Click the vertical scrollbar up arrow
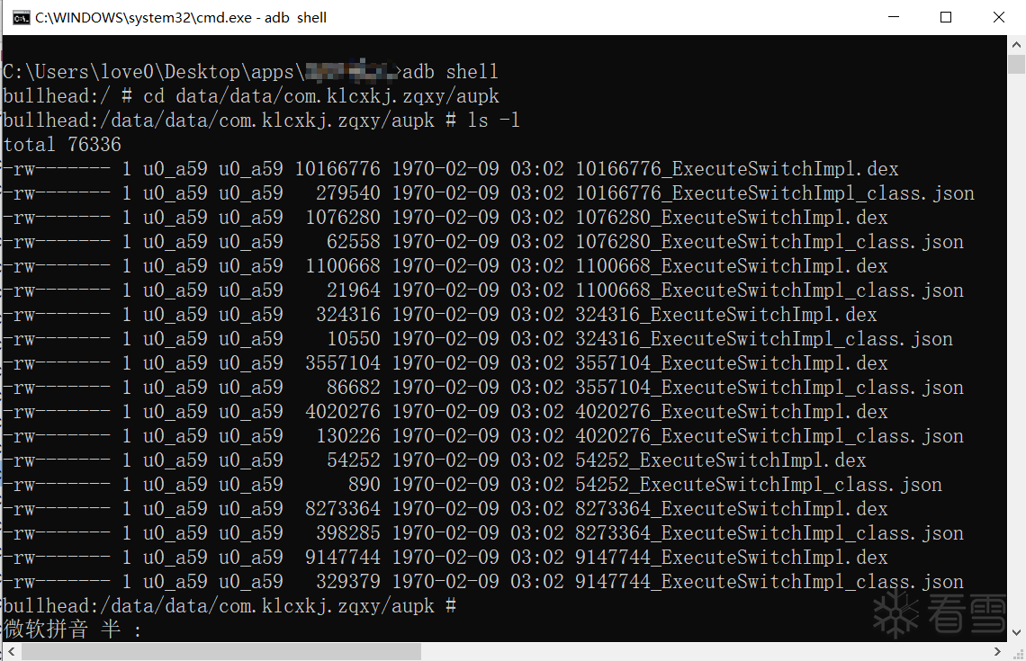 pos(1016,44)
